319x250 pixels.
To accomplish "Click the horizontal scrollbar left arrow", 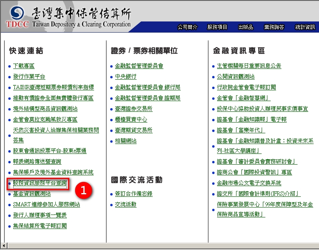I will 4,246.
